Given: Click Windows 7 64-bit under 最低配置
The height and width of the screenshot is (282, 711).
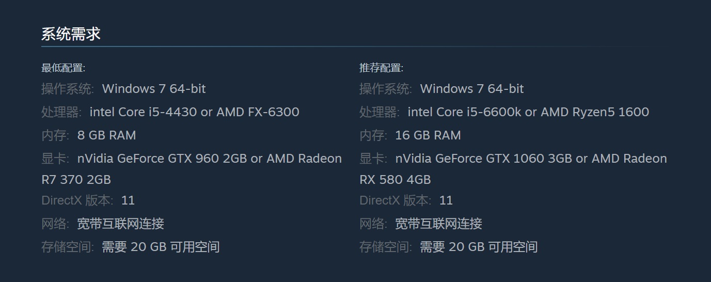Looking at the screenshot, I should point(154,89).
